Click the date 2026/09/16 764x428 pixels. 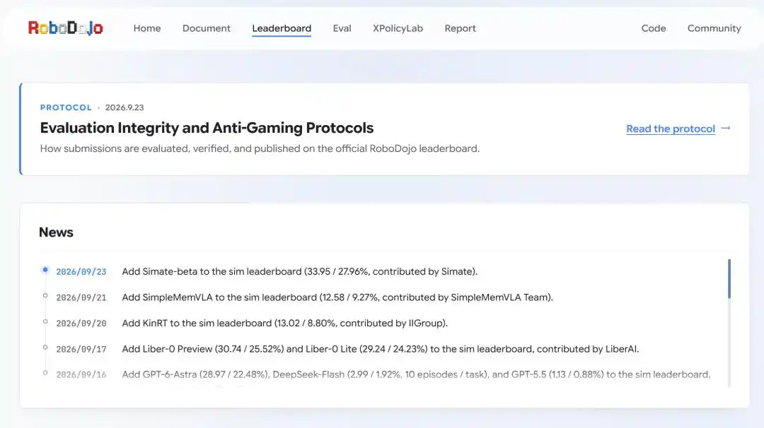pyautogui.click(x=81, y=375)
